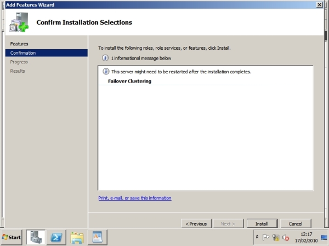
Task: Open the Start menu
Action: 12,237
